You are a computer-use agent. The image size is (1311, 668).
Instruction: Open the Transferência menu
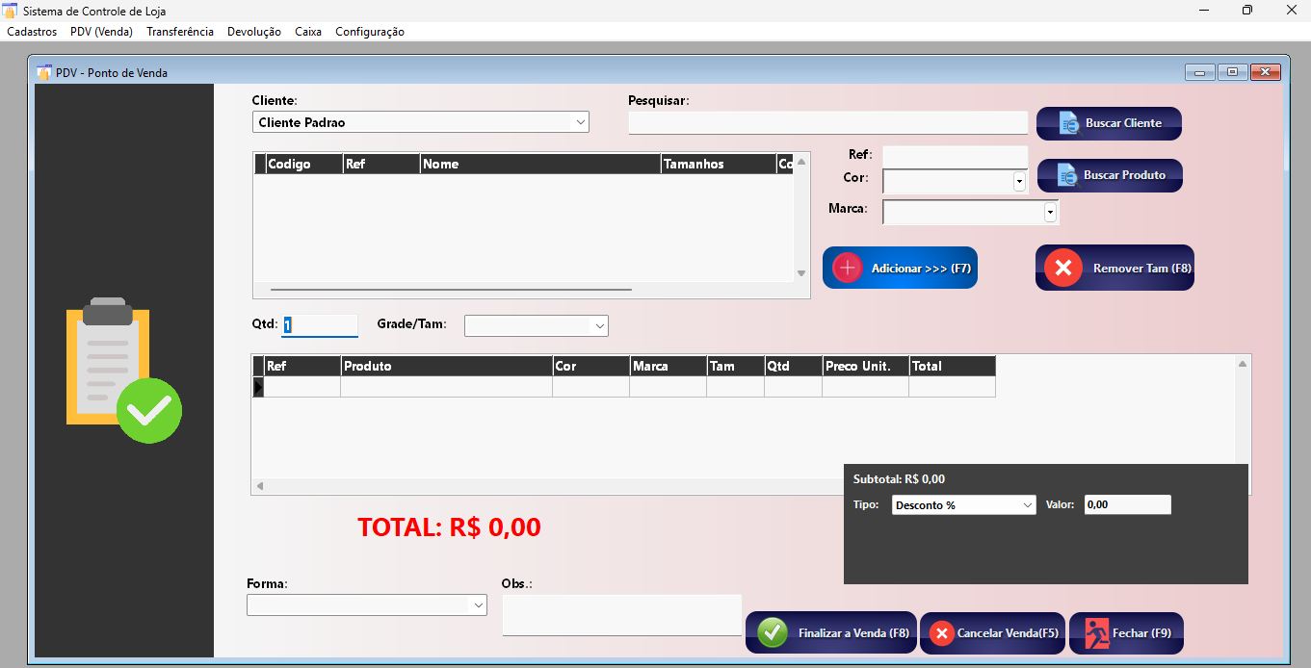pyautogui.click(x=180, y=32)
